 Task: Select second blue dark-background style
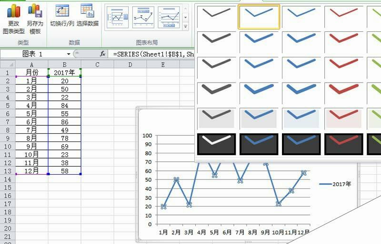coord(301,144)
